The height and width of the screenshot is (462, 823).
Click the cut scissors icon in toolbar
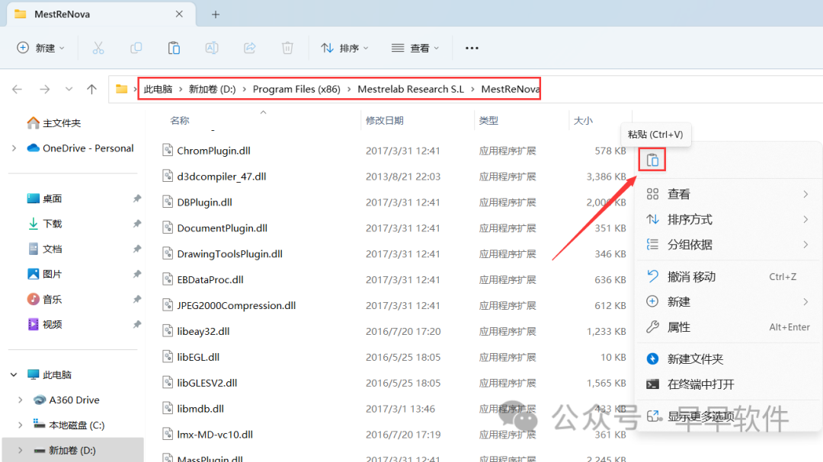tap(98, 48)
